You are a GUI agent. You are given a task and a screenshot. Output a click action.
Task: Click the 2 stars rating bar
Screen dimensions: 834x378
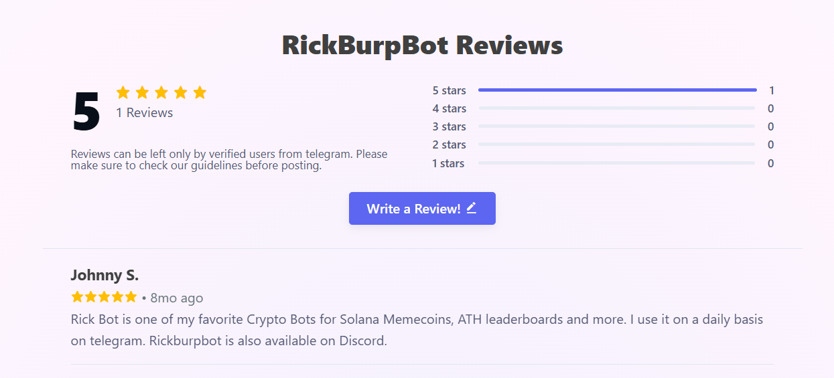(617, 145)
